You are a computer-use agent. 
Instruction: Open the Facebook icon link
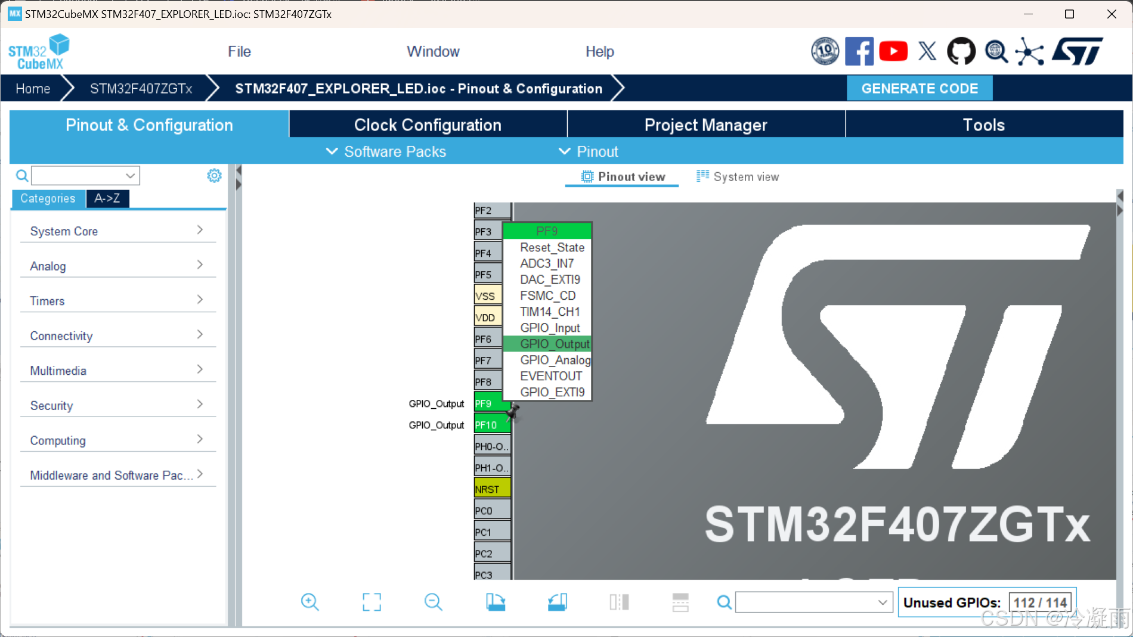click(x=859, y=51)
